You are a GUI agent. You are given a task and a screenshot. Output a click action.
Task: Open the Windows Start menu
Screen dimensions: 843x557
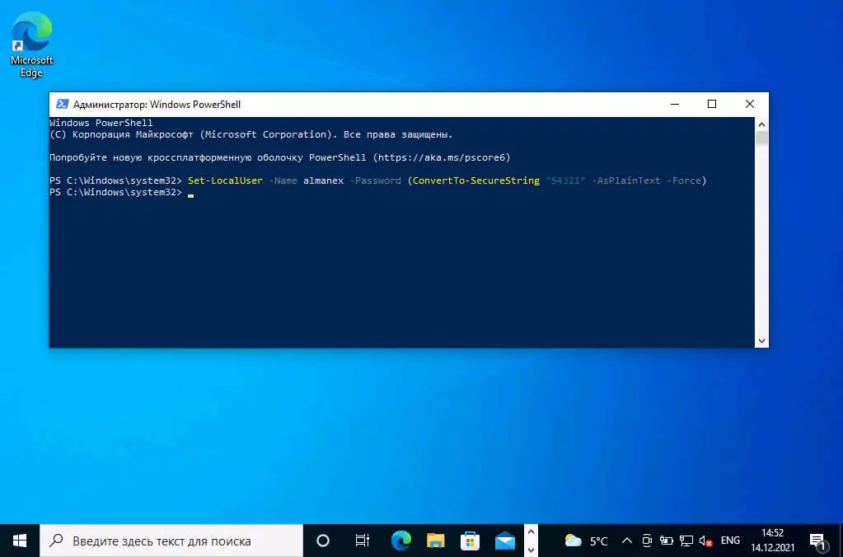click(20, 541)
